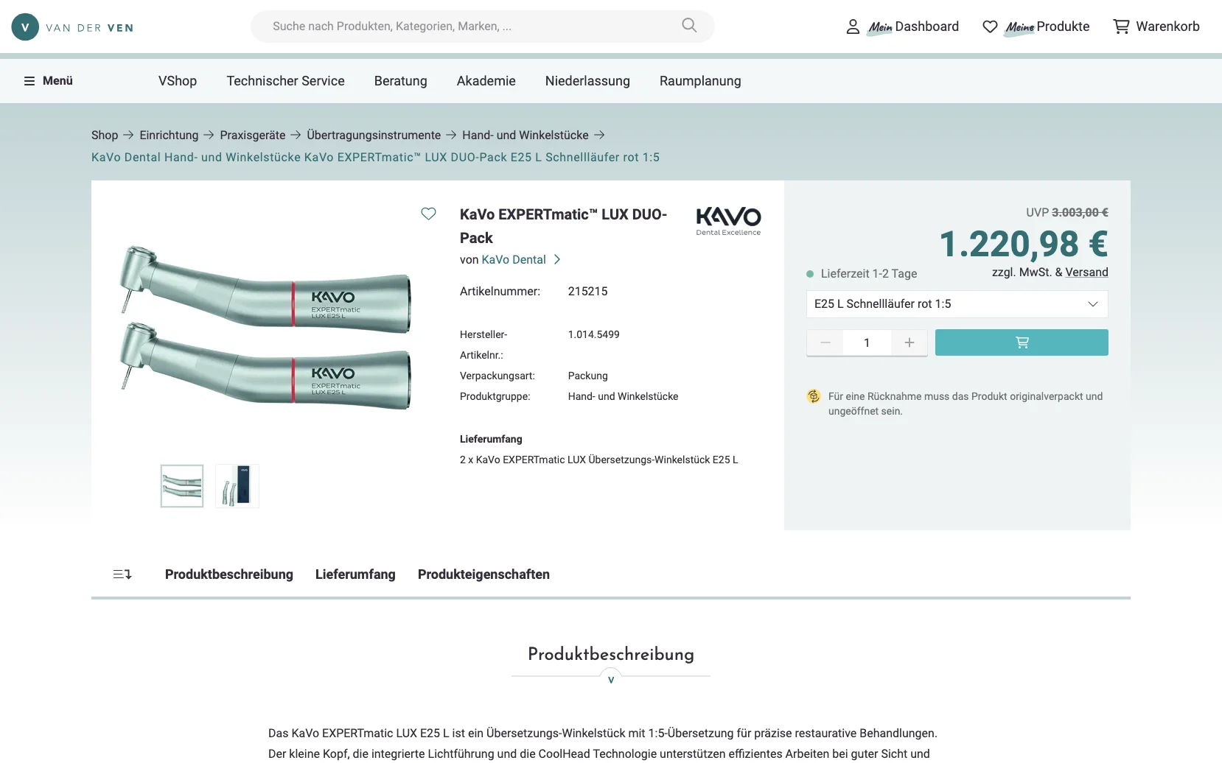Screen dimensions: 1222x763
Task: Click the Van der Ven logo
Action: point(72,27)
